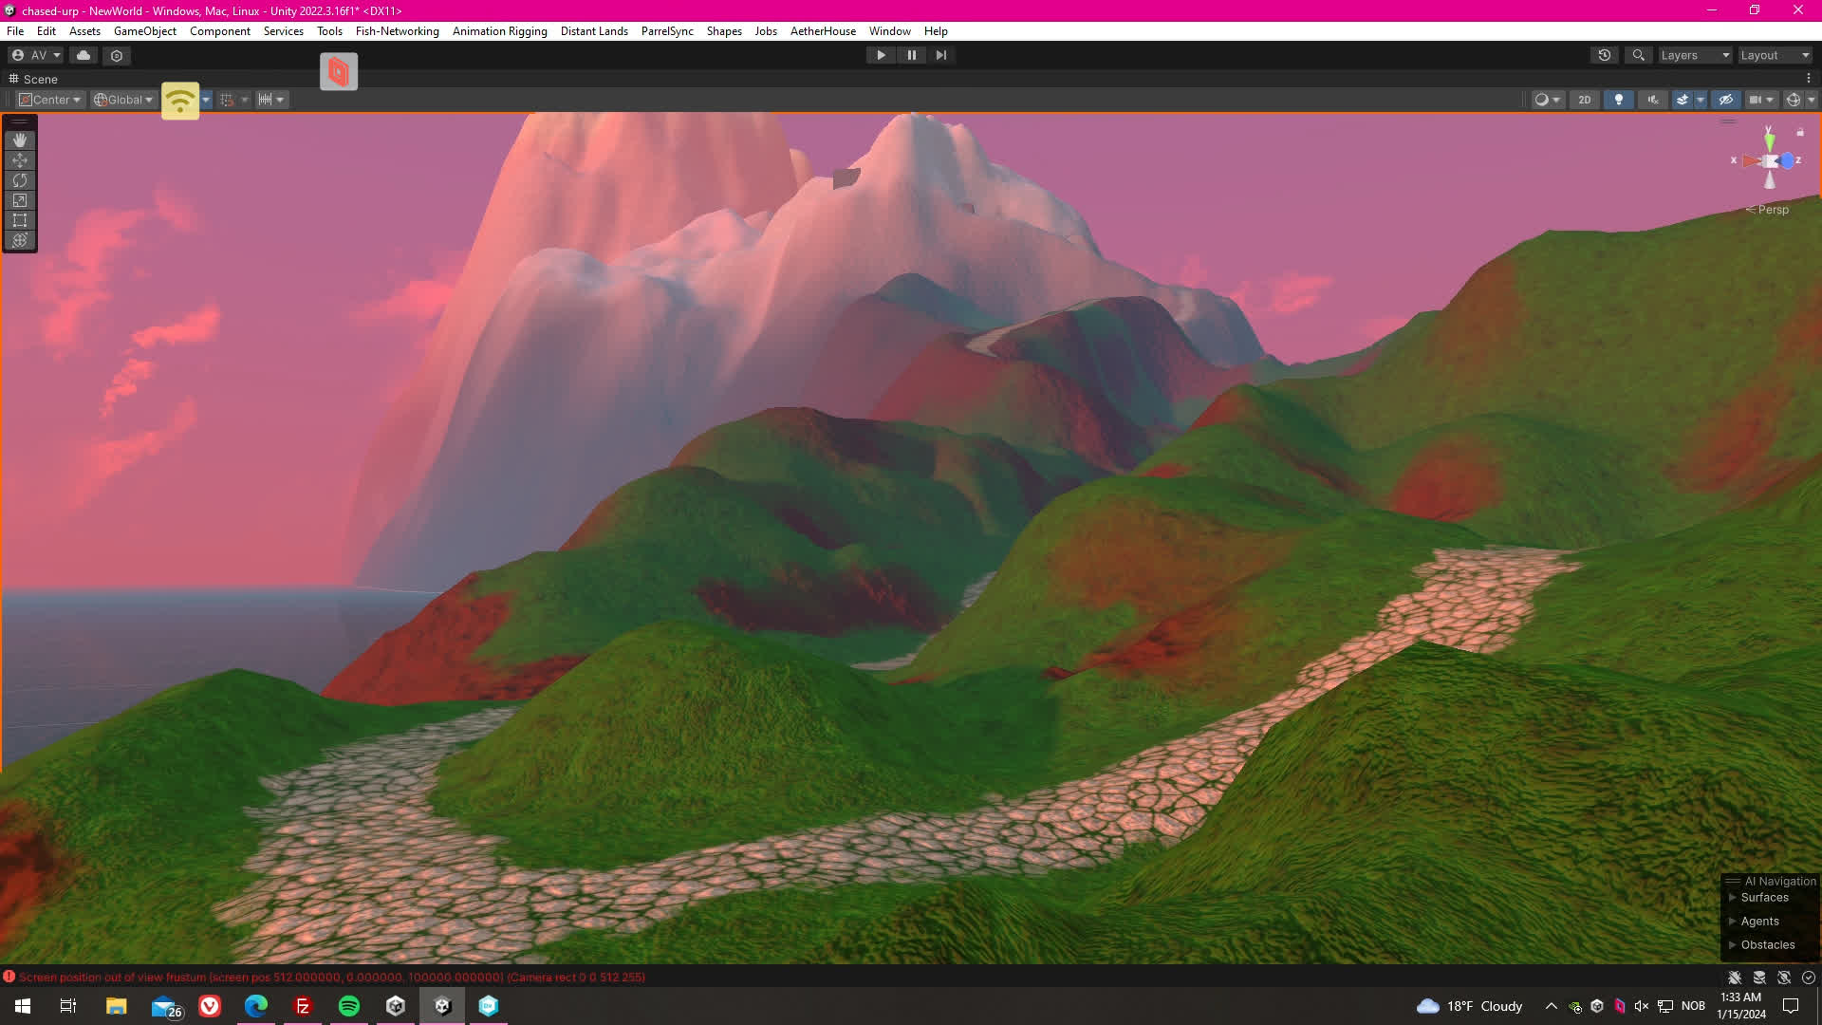Open the Center pivot dropdown
The width and height of the screenshot is (1822, 1025).
point(51,100)
